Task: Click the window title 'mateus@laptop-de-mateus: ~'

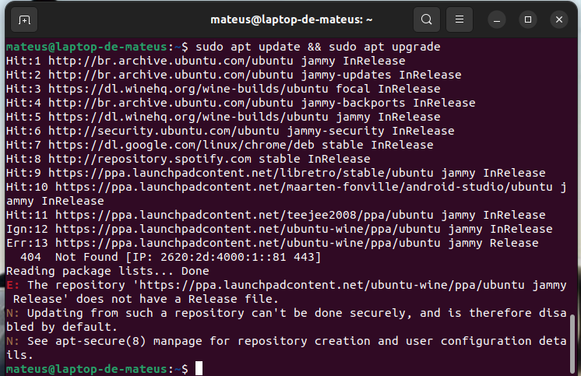Action: [291, 19]
